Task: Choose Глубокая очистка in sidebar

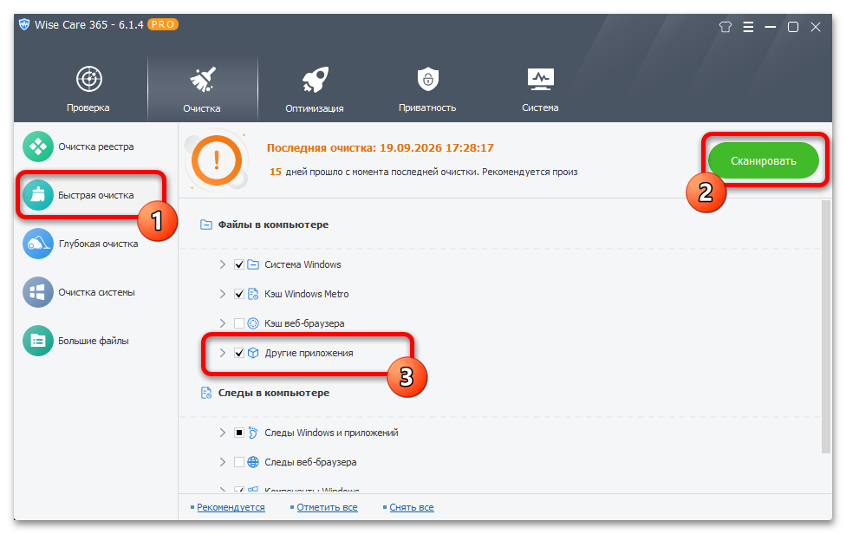Action: 81,244
